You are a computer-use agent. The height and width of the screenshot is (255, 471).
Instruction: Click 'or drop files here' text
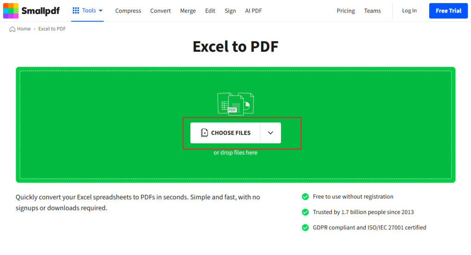pyautogui.click(x=235, y=153)
